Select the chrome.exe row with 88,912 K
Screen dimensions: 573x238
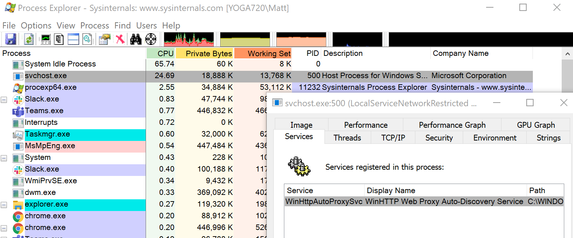point(133,216)
